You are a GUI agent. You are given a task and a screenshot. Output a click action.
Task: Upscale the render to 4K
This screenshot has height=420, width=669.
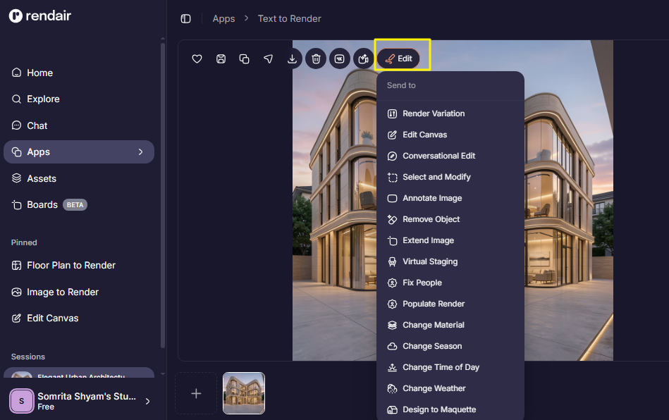[340, 59]
